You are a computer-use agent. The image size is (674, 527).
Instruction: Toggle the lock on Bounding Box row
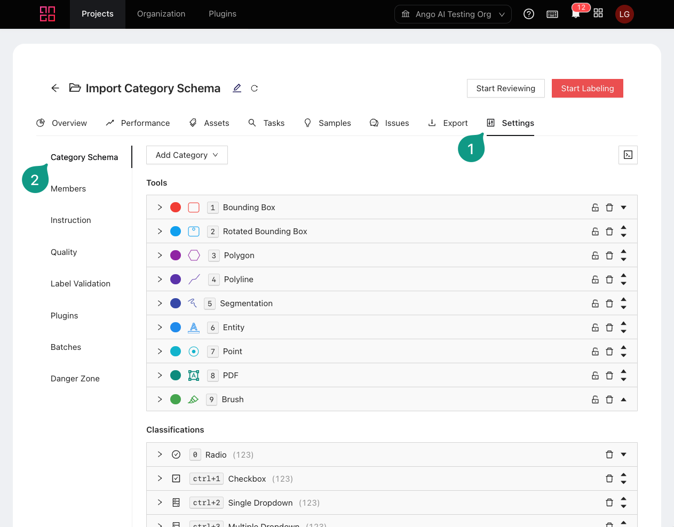point(595,207)
